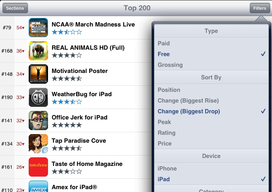Open the Sections menu
Screen dimensions: 272x192
pos(15,8)
